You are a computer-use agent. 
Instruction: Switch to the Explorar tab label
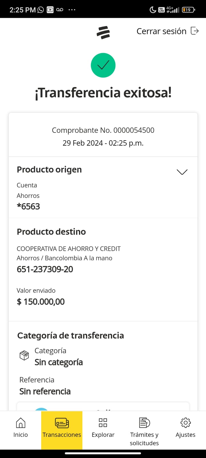(x=103, y=435)
